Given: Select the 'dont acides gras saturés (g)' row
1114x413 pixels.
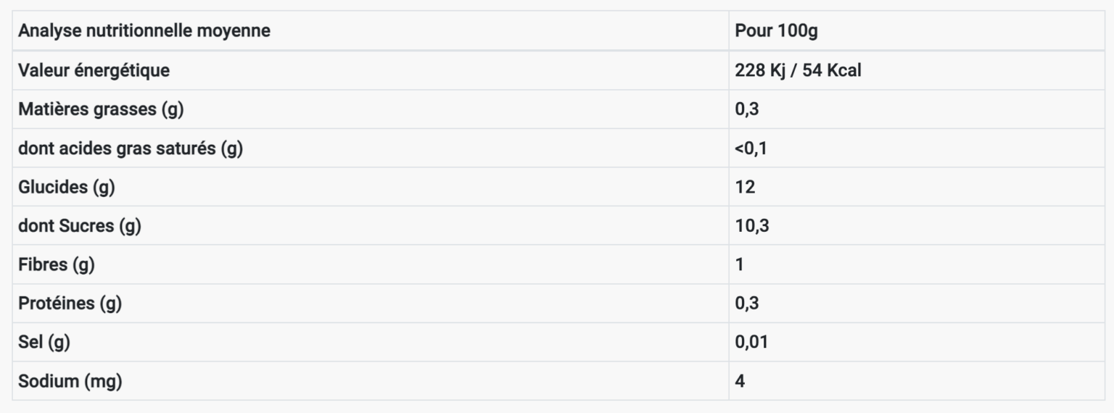Looking at the screenshot, I should click(558, 148).
